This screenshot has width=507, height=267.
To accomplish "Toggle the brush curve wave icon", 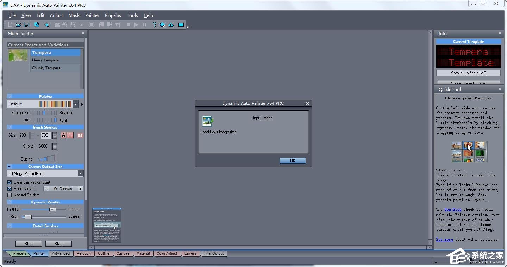I will coord(70,136).
